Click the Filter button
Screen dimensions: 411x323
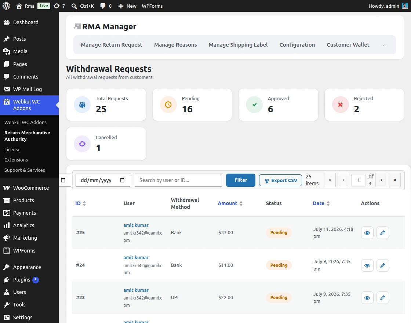tap(241, 180)
